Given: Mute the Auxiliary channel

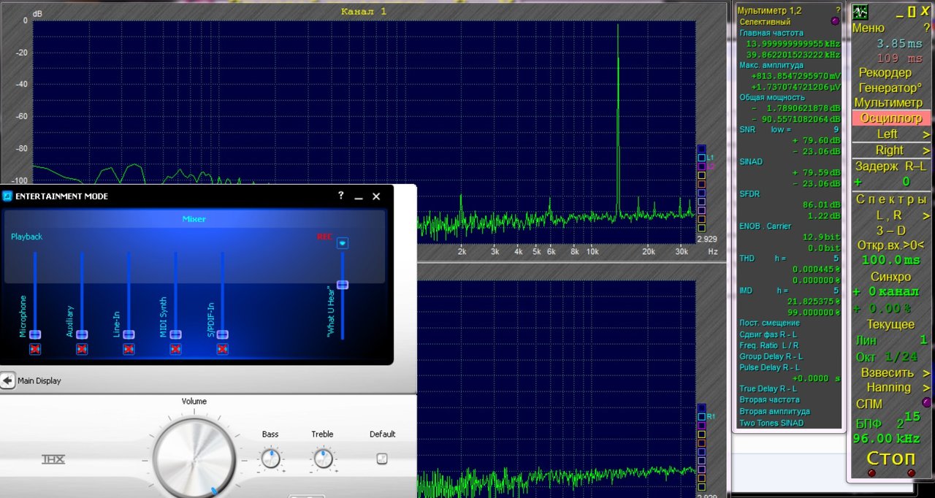Looking at the screenshot, I should tap(82, 350).
